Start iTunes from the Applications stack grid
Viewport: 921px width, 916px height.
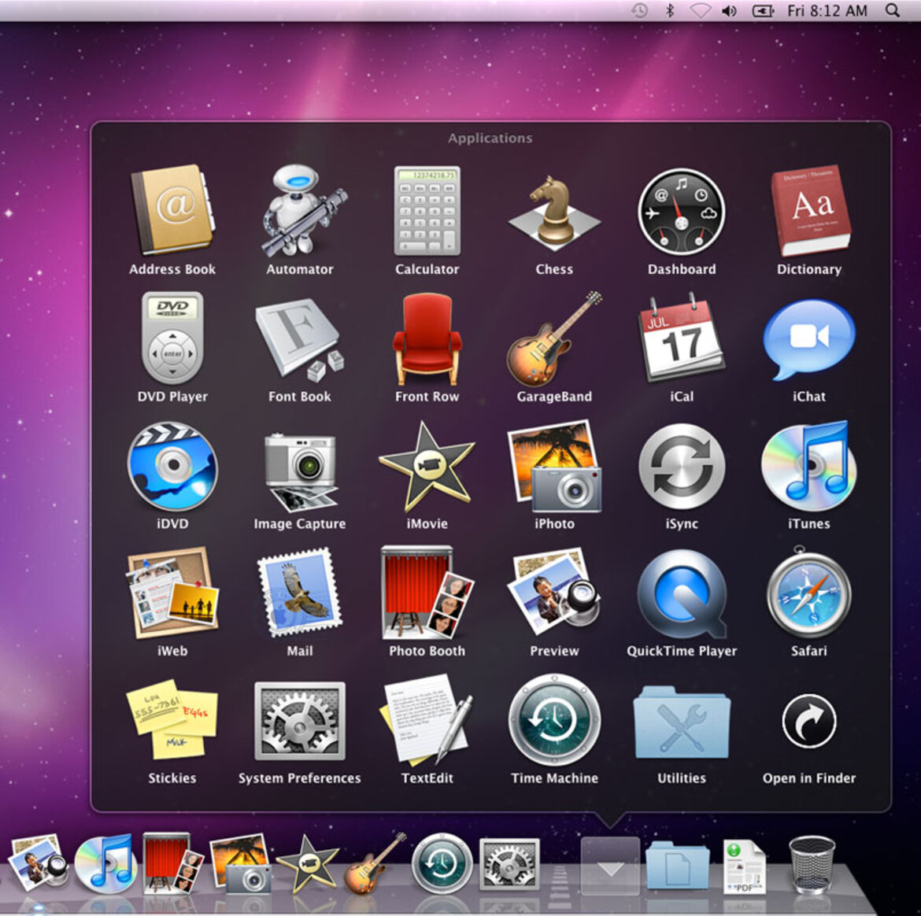[808, 466]
